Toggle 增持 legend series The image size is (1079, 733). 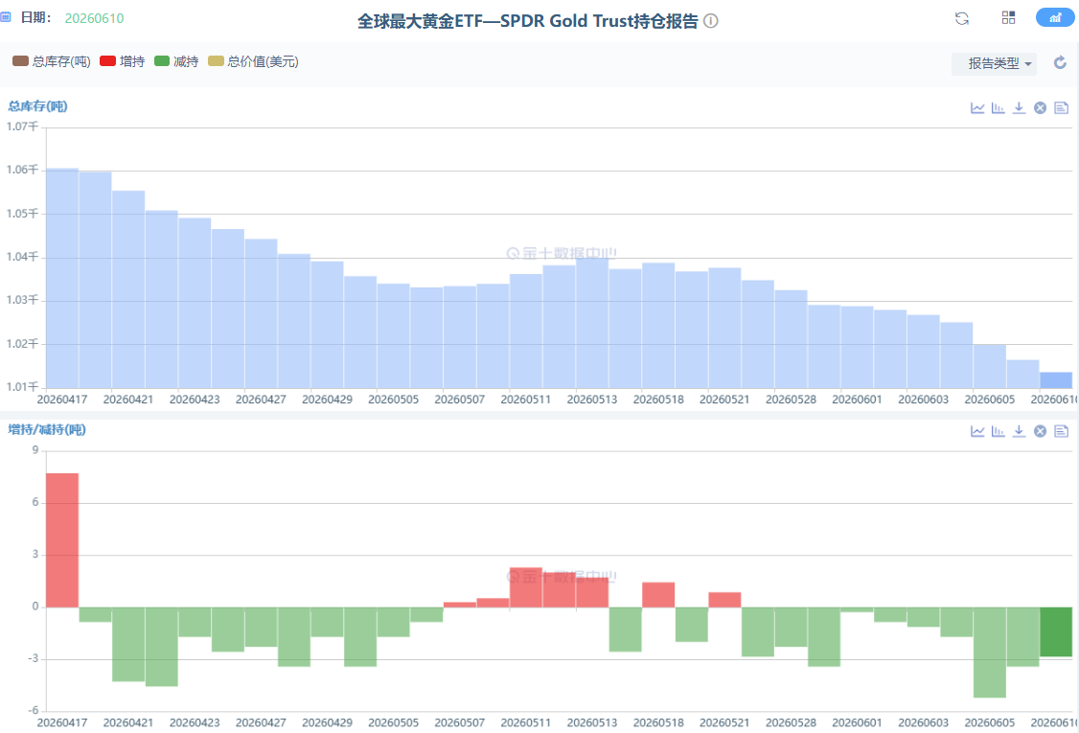(123, 61)
